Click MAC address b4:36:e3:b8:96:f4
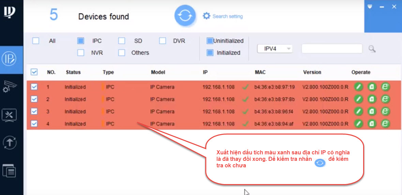Image resolution: width=402 pixels, height=195 pixels. tap(274, 112)
